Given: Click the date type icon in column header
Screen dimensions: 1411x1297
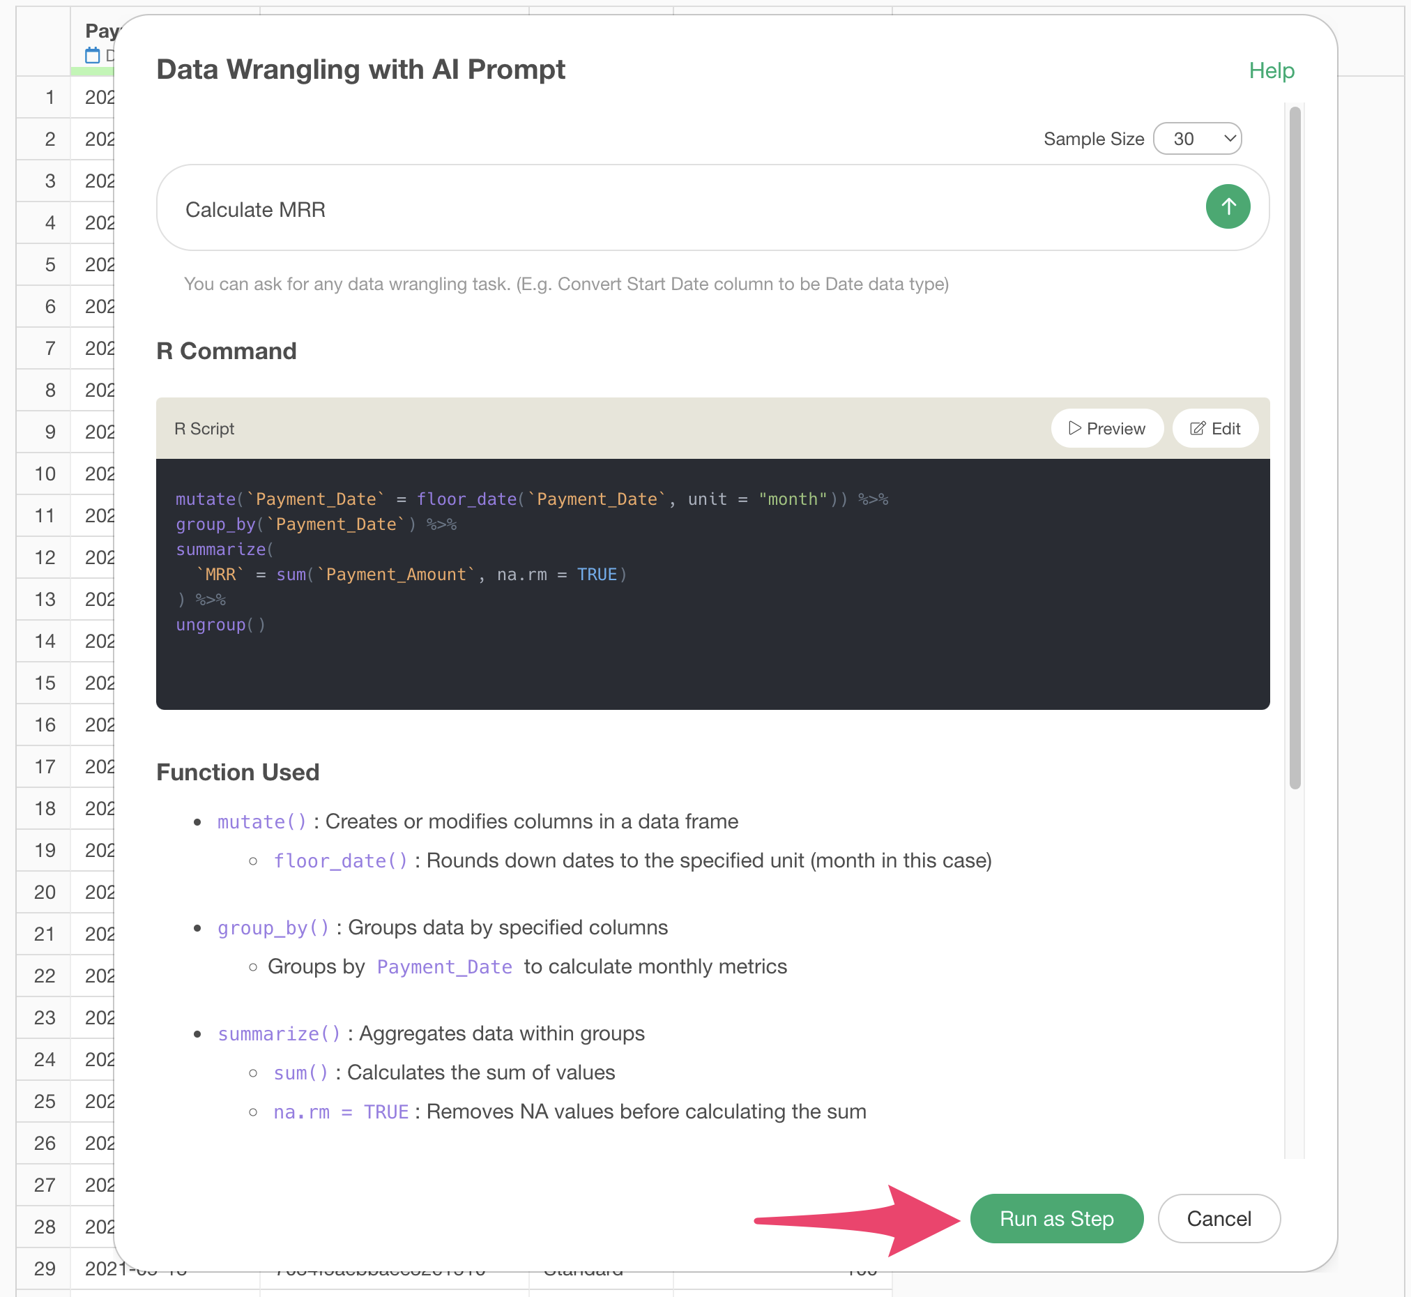Looking at the screenshot, I should click(92, 56).
